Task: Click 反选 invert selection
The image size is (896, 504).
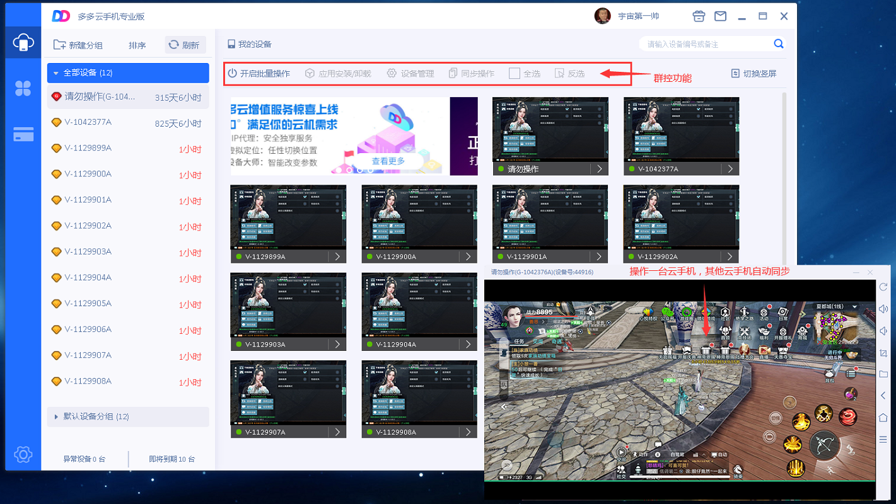Action: (569, 74)
